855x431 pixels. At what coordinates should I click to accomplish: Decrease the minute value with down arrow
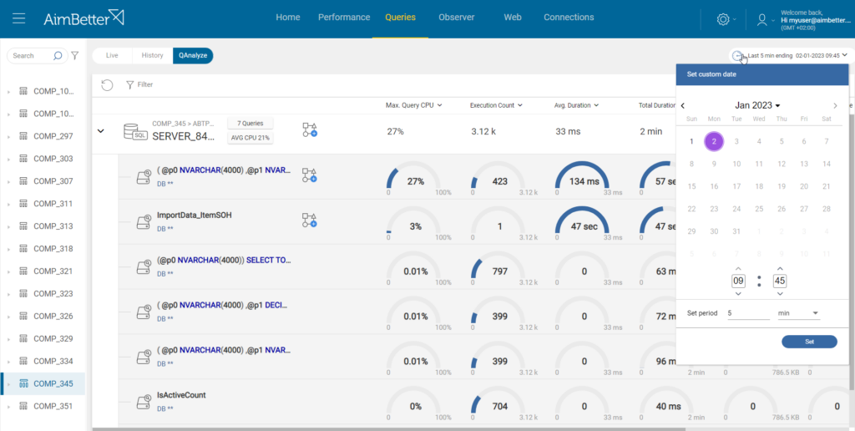click(780, 294)
